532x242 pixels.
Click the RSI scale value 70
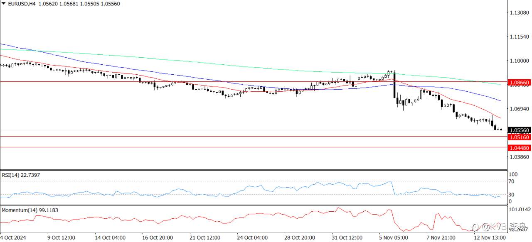(x=512, y=181)
